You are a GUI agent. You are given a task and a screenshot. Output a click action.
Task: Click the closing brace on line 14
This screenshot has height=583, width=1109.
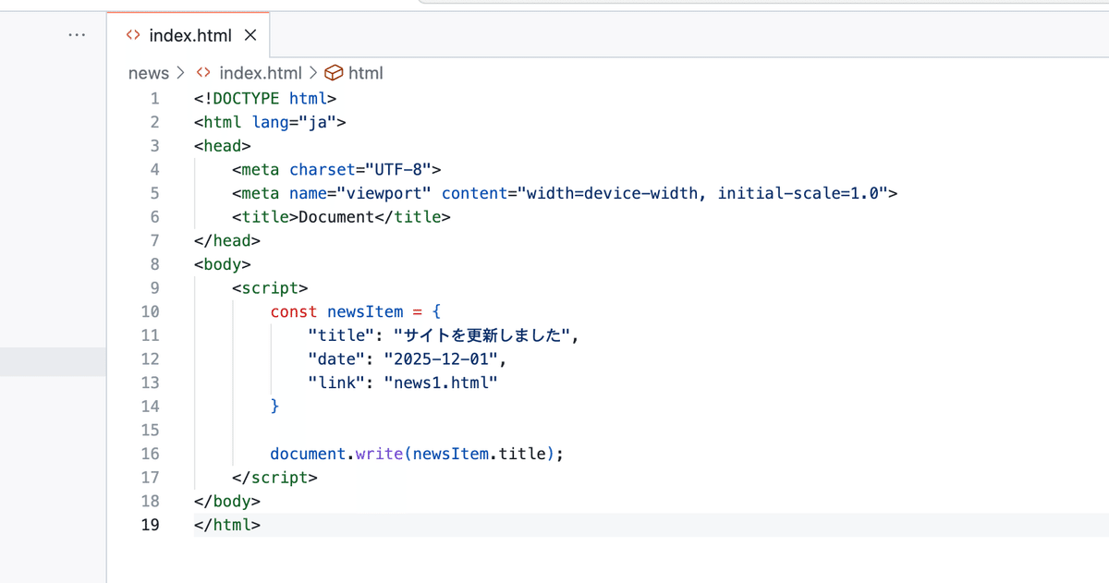click(274, 407)
